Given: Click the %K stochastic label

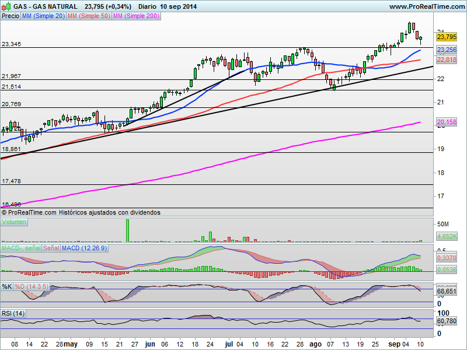Looking at the screenshot, I should pos(7,286).
